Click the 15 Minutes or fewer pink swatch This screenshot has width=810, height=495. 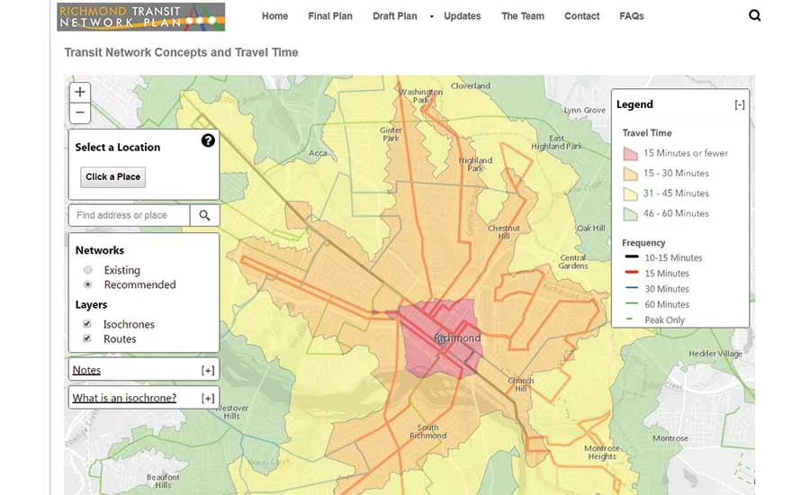[630, 154]
